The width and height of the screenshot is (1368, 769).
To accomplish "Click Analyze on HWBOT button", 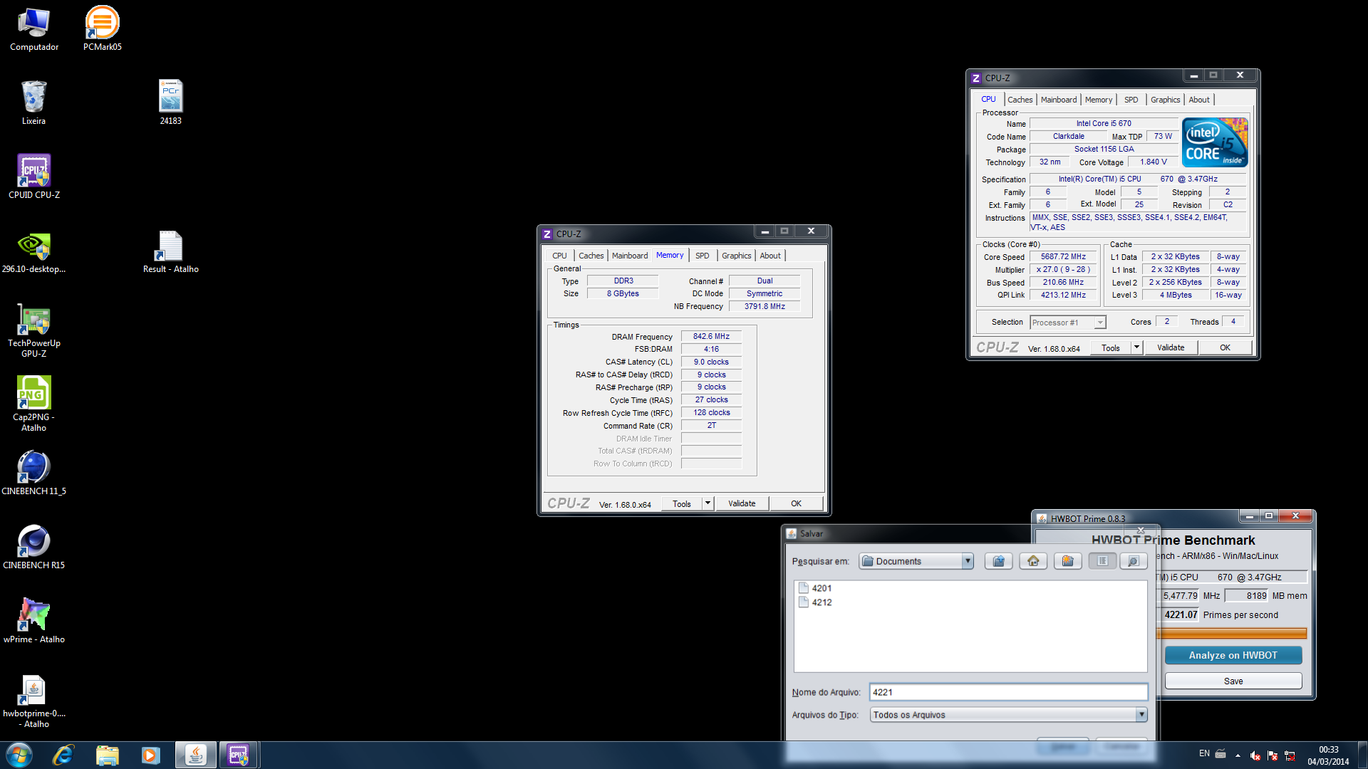I will pos(1233,655).
